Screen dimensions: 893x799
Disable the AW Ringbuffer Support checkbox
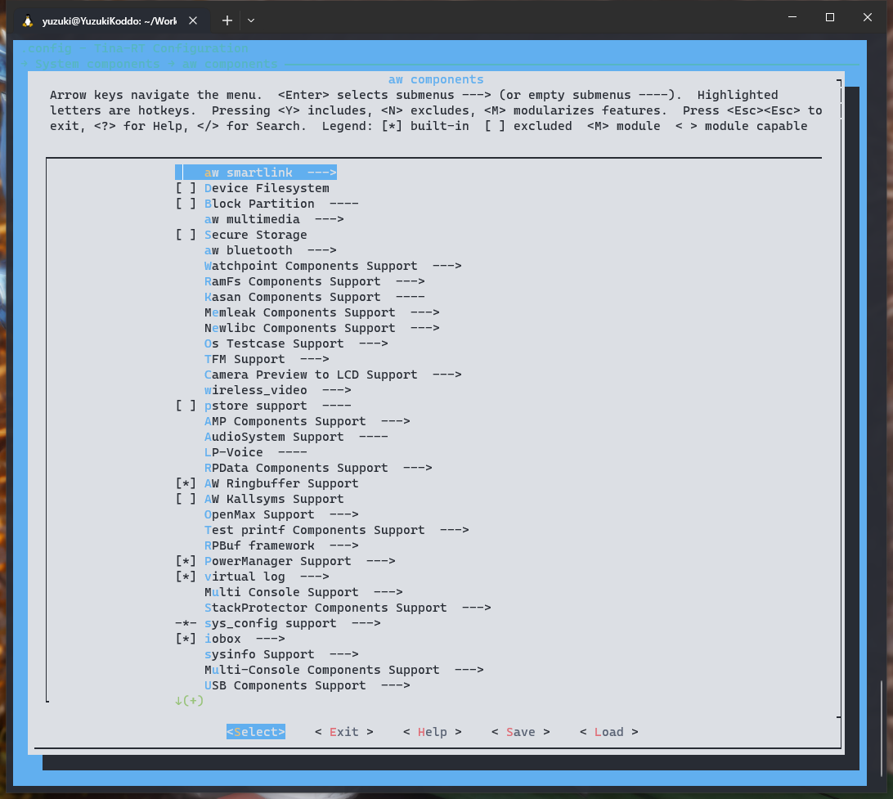click(186, 483)
